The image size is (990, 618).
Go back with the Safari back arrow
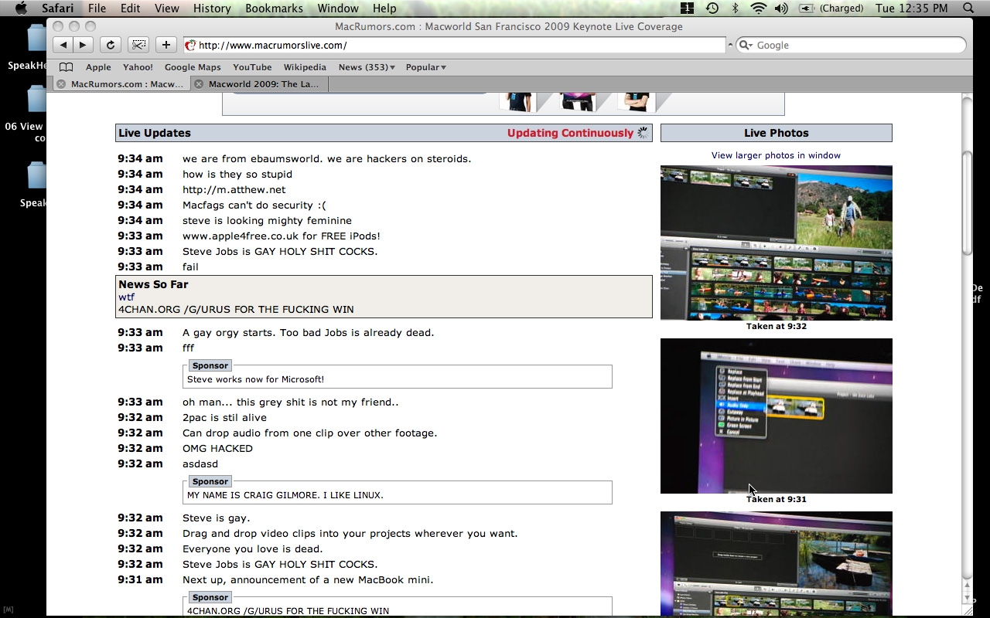[63, 45]
